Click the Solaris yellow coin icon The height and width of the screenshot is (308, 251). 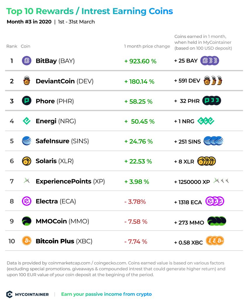[x=27, y=161]
